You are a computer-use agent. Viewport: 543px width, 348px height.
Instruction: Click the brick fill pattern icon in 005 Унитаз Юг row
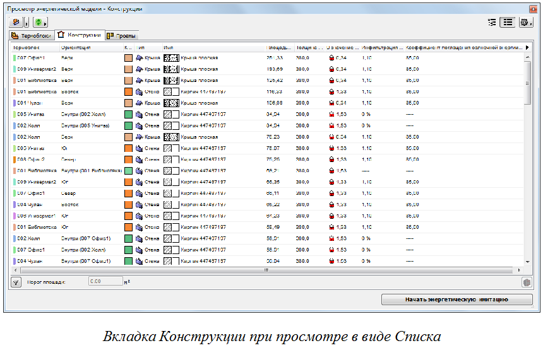pos(171,148)
